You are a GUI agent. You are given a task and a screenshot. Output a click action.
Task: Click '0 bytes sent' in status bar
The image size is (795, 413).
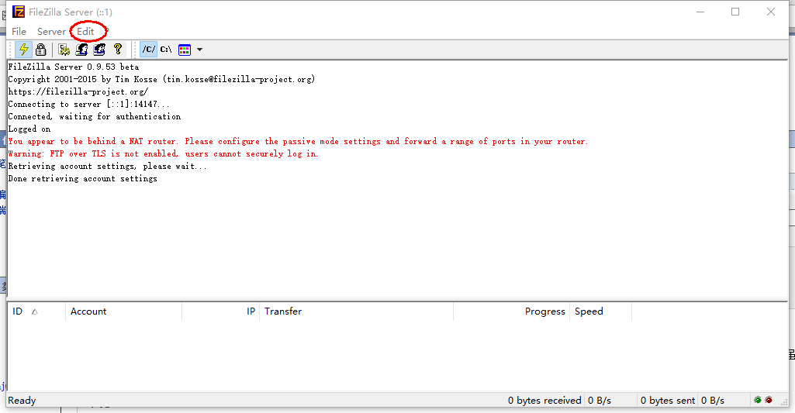[667, 401]
